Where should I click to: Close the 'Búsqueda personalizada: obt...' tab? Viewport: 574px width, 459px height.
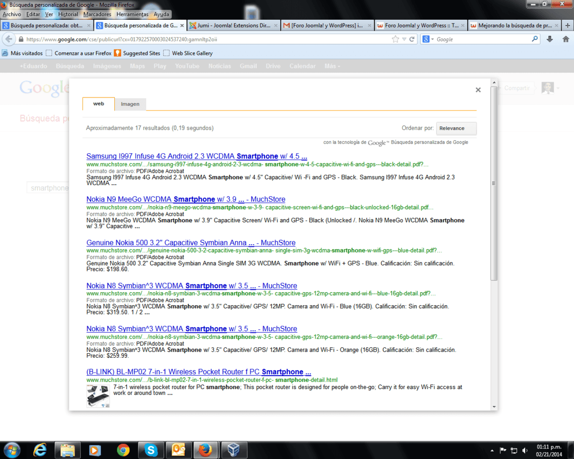[89, 25]
